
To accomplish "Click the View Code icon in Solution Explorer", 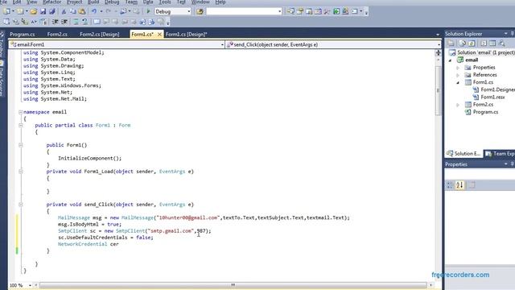I will pyautogui.click(x=484, y=43).
